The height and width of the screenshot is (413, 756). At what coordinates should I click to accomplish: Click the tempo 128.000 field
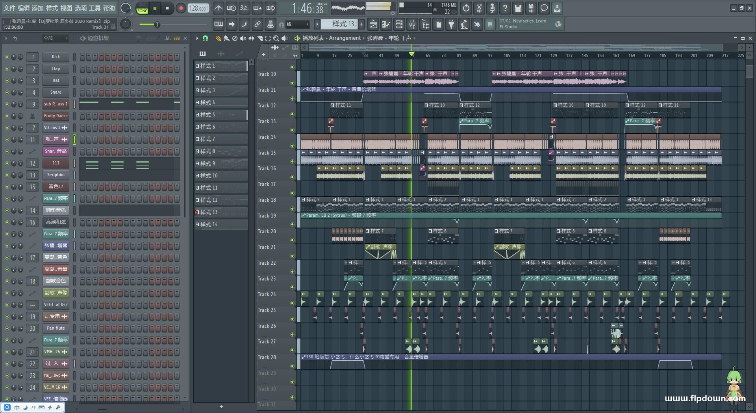(x=198, y=8)
